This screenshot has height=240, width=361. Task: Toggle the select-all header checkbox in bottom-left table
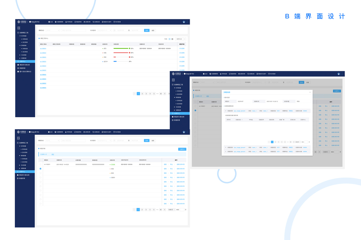pyautogui.click(x=41, y=160)
